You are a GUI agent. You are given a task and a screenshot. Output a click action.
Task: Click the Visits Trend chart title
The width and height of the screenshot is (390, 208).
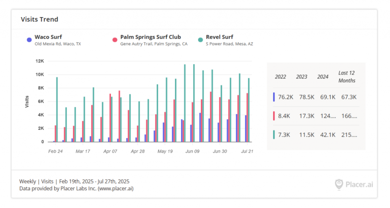click(39, 19)
